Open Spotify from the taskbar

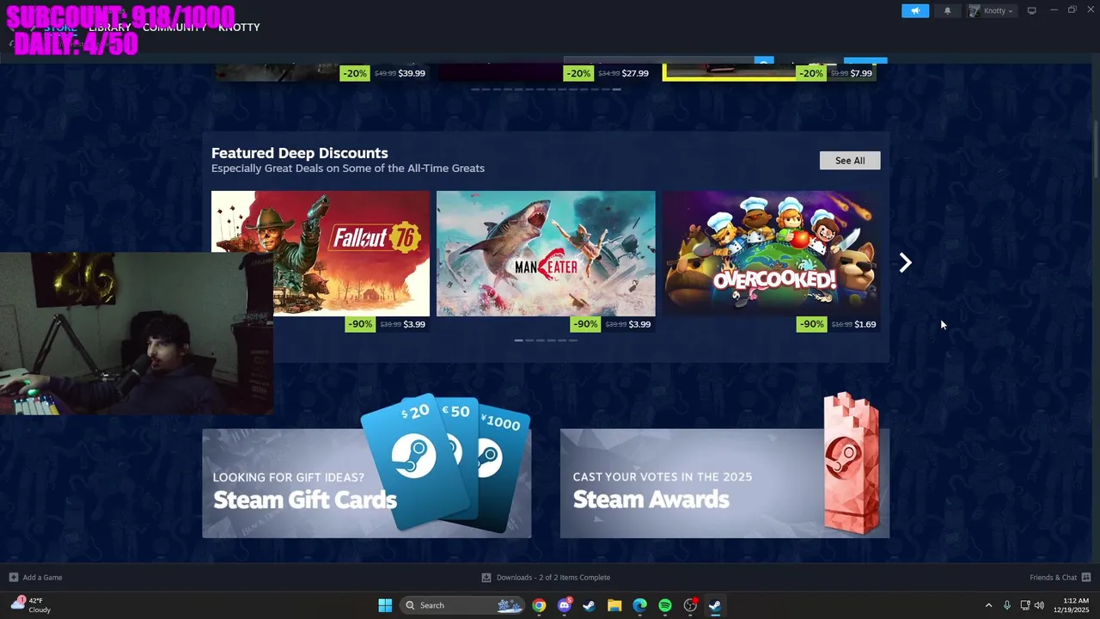[665, 605]
